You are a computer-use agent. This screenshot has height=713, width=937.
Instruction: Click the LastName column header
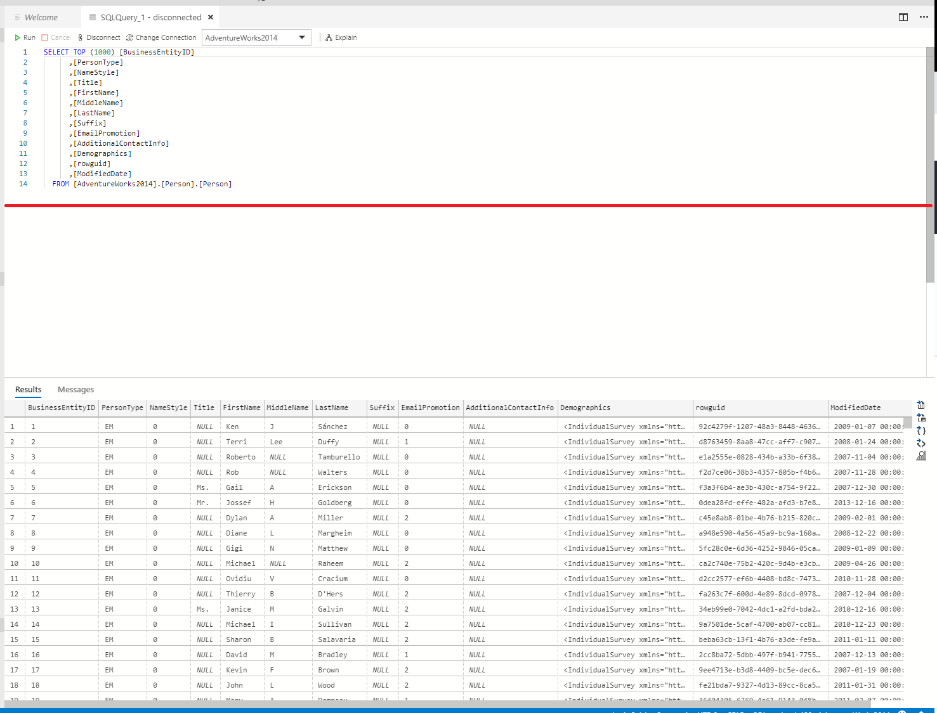click(x=339, y=408)
